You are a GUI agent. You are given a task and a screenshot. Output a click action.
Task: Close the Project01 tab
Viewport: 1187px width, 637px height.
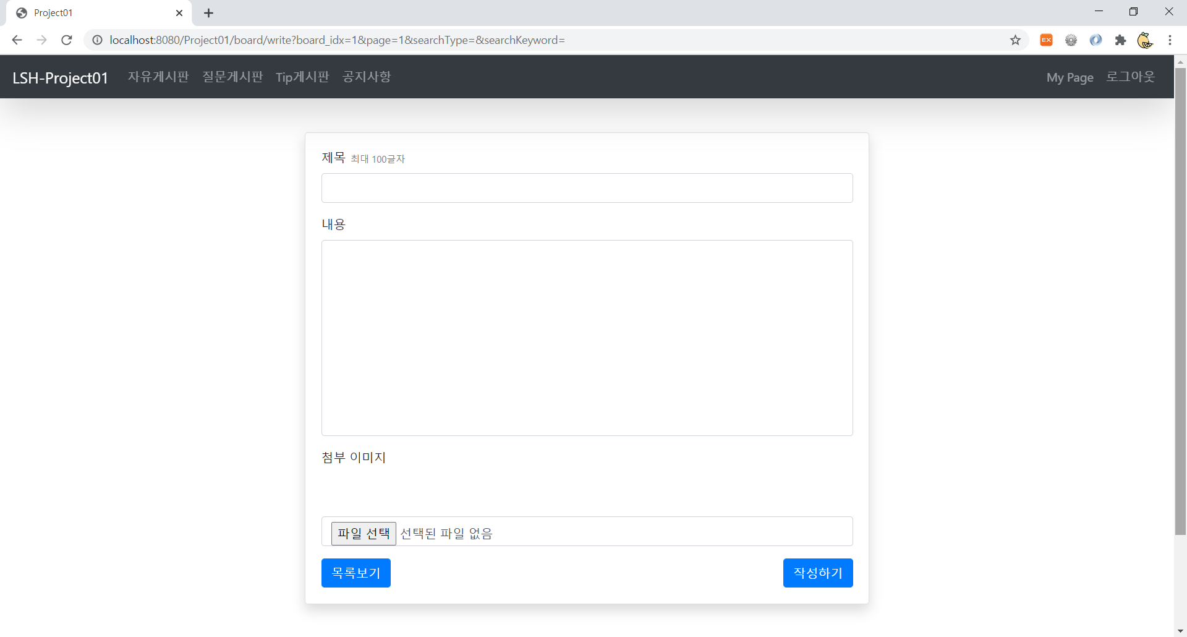tap(179, 13)
